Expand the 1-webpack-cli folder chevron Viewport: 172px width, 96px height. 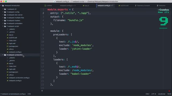[3, 9]
